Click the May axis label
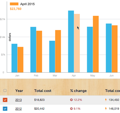 coord(93,76)
